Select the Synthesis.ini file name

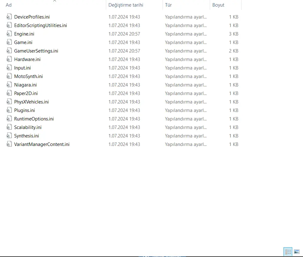[x=26, y=136]
